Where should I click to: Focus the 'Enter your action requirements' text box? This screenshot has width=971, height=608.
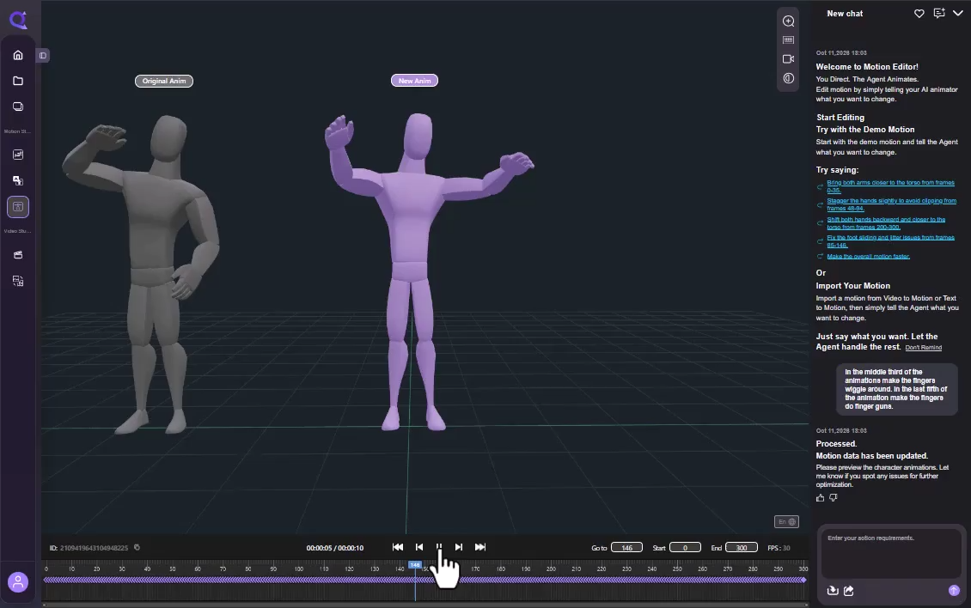pos(891,553)
